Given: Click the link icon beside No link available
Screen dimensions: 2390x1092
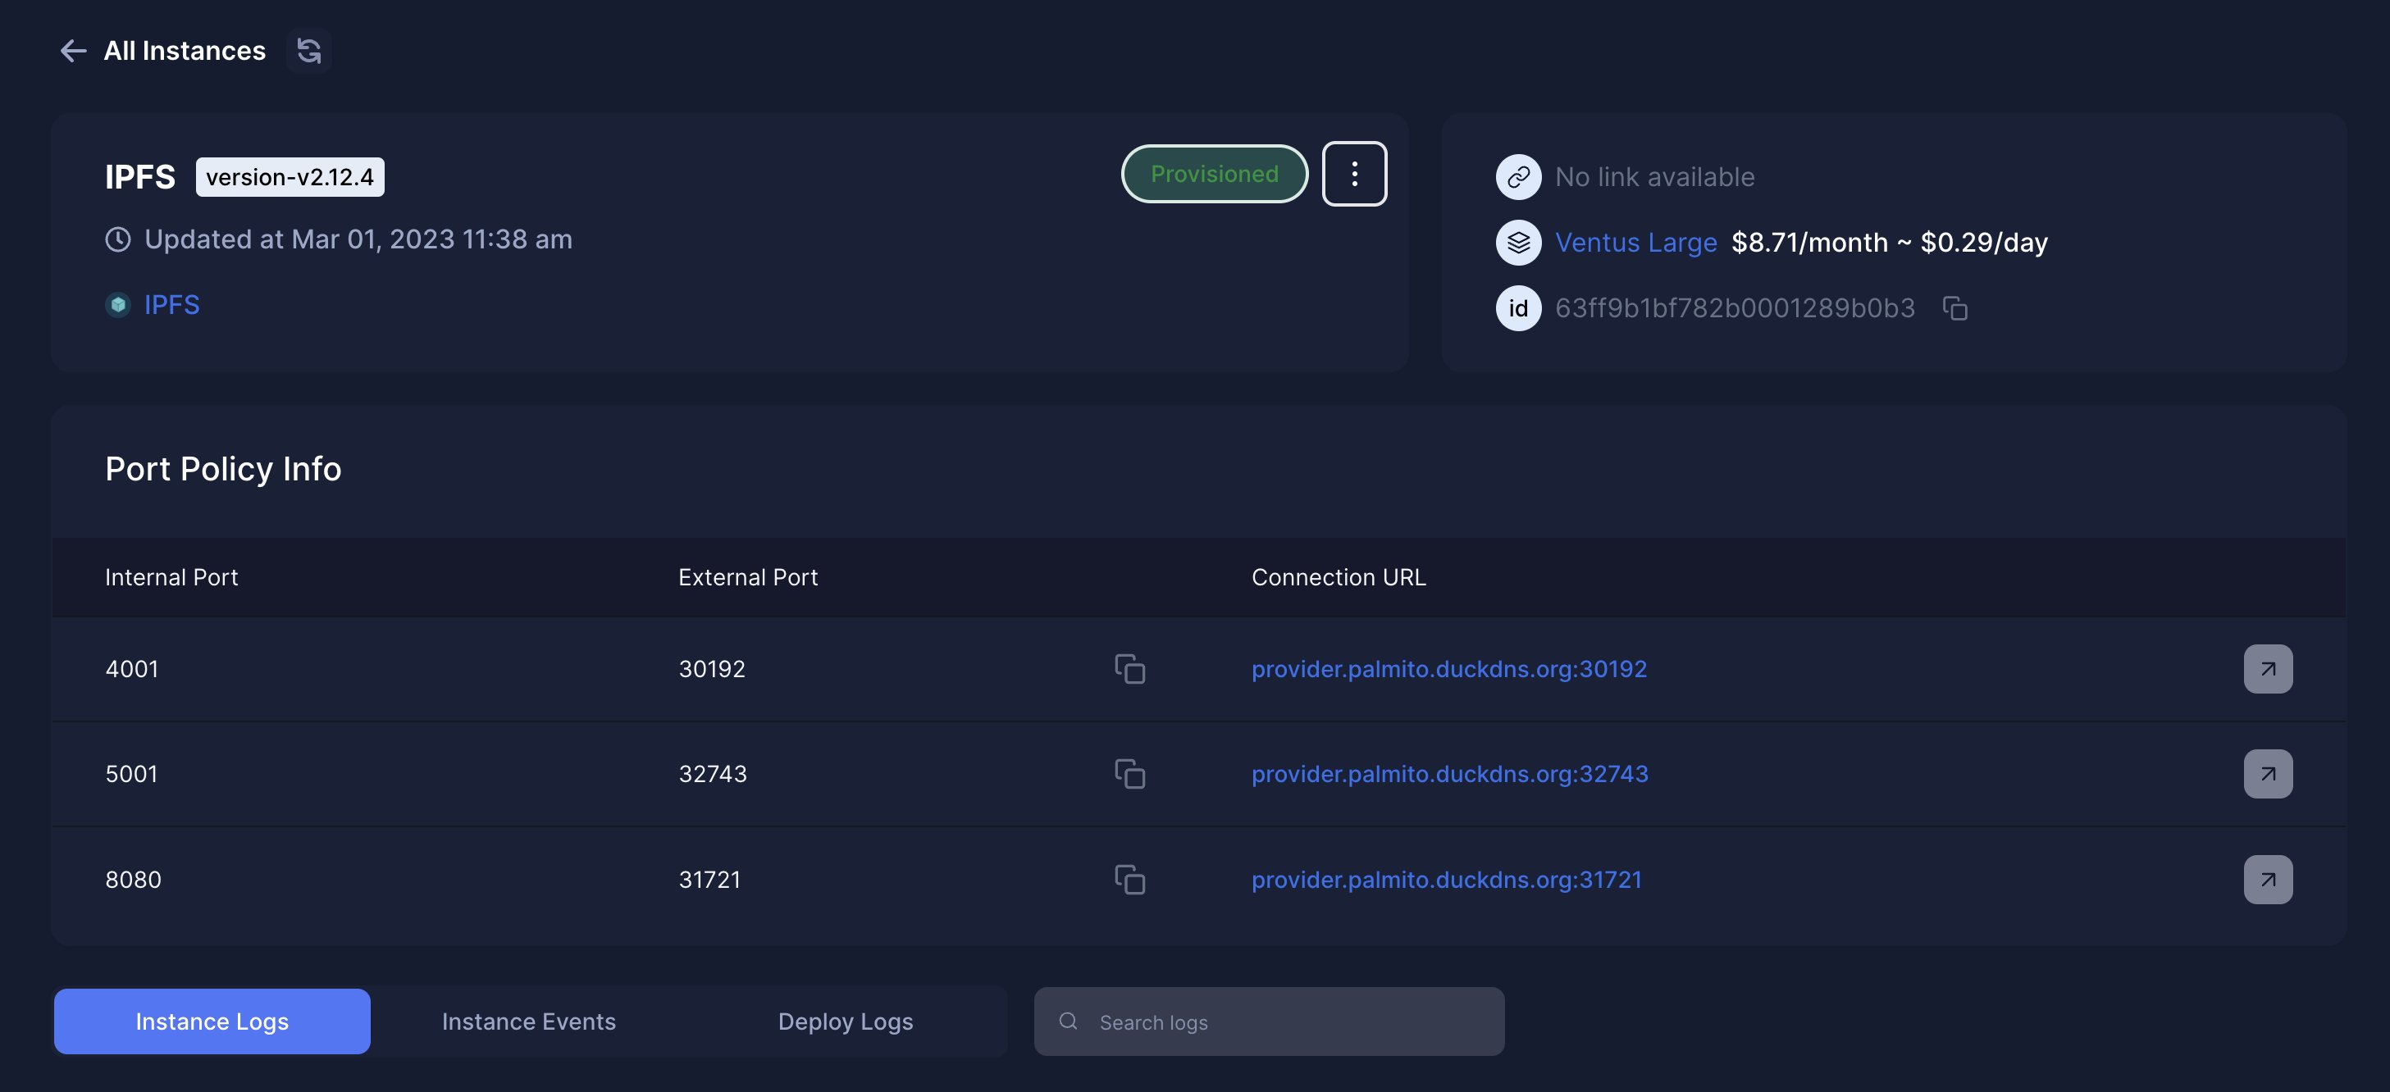Looking at the screenshot, I should [x=1519, y=176].
